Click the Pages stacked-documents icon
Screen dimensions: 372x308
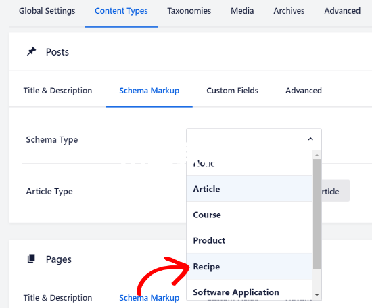tap(31, 259)
